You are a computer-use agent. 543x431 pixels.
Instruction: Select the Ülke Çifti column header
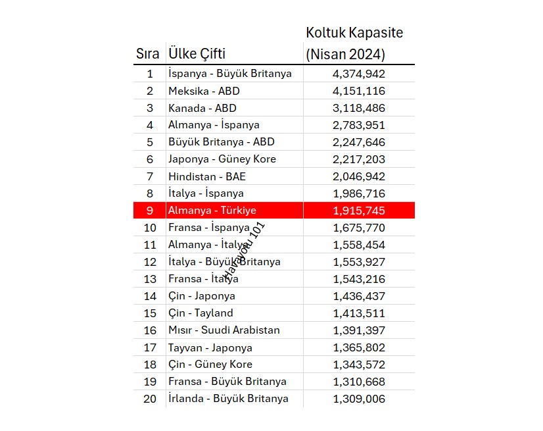[197, 54]
